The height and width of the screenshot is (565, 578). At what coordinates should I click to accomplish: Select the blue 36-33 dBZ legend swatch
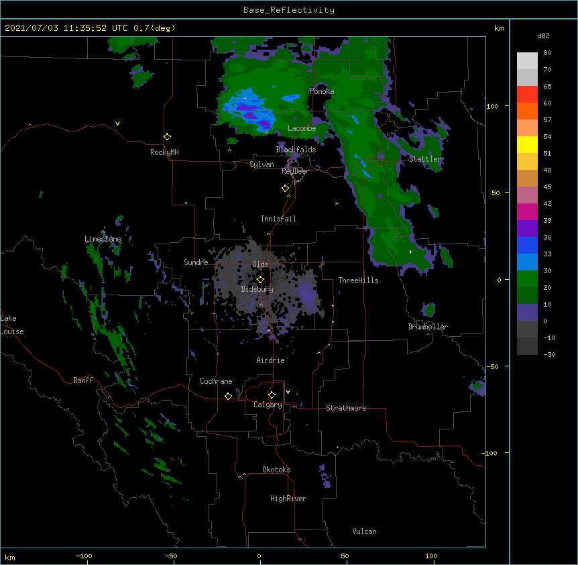(x=527, y=245)
